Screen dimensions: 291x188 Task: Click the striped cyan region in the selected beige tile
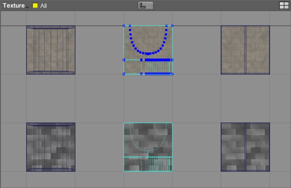[x=155, y=67]
